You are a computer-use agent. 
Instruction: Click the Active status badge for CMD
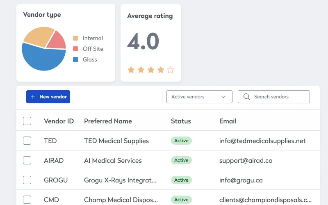(x=181, y=200)
